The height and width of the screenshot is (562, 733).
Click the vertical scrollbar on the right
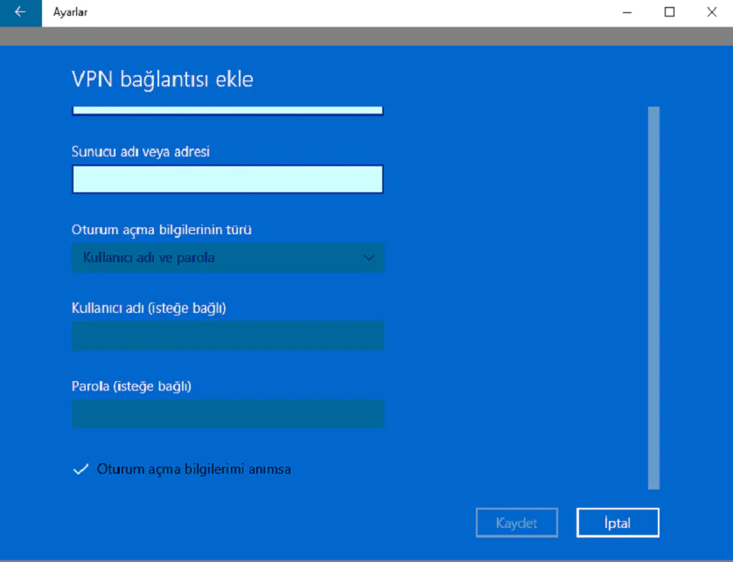[652, 297]
